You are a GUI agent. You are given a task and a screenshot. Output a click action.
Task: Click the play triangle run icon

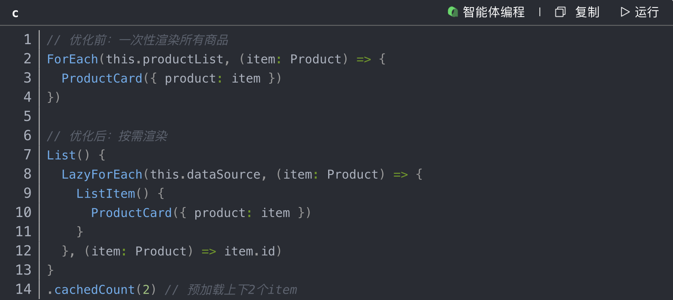click(624, 12)
